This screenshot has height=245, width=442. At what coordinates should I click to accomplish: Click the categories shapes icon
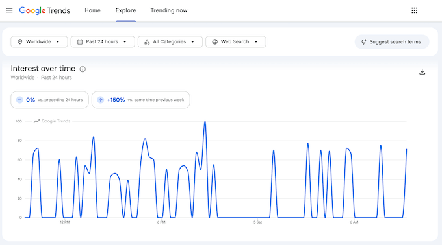click(147, 42)
